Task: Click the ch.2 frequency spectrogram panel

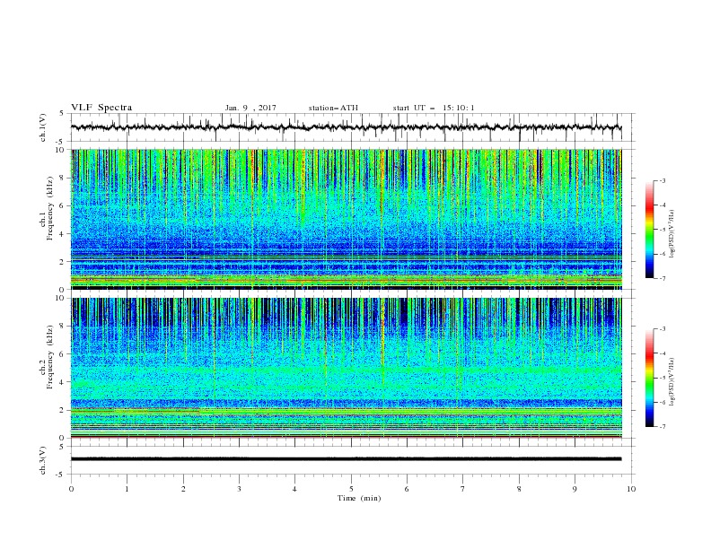Action: click(x=347, y=368)
